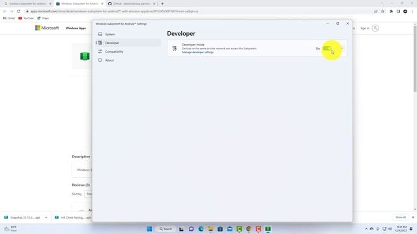Click the green Android subsystem app icon on the page
Viewport: 417px width, 234px height.
coord(85,57)
